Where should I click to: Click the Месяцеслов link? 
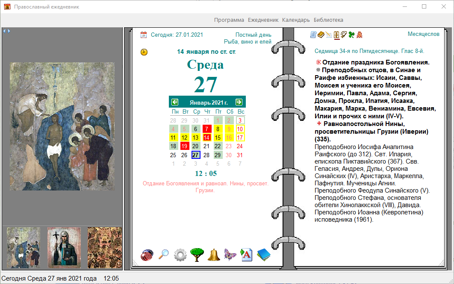424,34
